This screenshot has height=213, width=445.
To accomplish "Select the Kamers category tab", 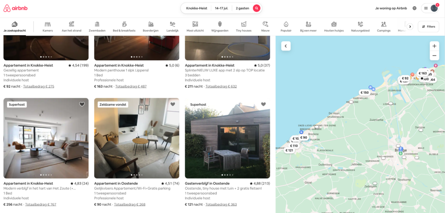I will 48,26.
